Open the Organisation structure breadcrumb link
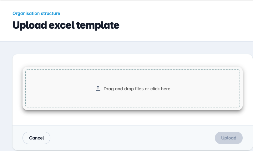This screenshot has height=151, width=253. pos(36,13)
